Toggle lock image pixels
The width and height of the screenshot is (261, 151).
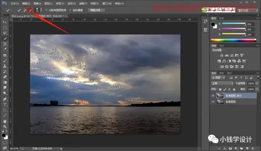point(225,89)
